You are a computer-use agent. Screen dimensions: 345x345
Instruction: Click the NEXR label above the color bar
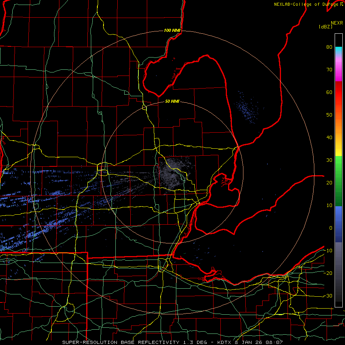point(337,23)
